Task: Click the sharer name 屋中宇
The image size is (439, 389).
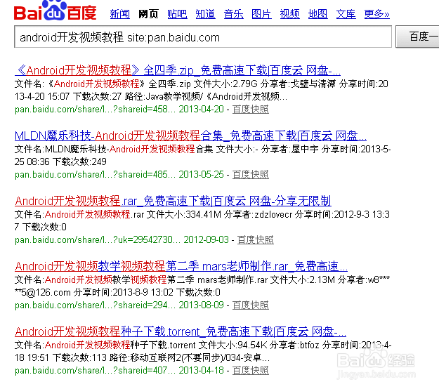Action: click(x=305, y=149)
